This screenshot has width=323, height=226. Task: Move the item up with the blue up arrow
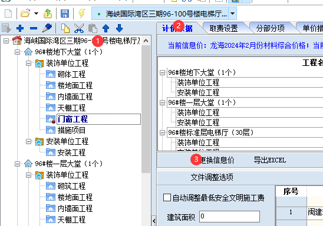106,28
